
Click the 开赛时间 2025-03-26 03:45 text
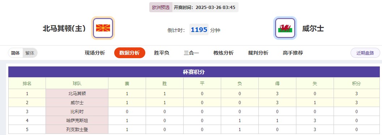(x=205, y=7)
